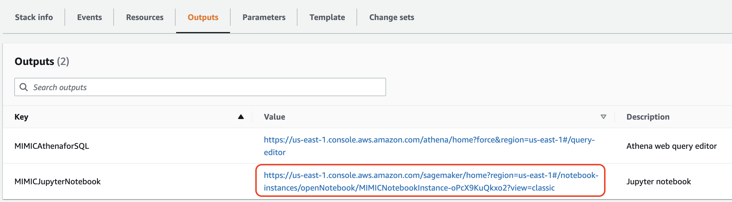
Task: Select the Outputs tab
Action: pyautogui.click(x=203, y=17)
